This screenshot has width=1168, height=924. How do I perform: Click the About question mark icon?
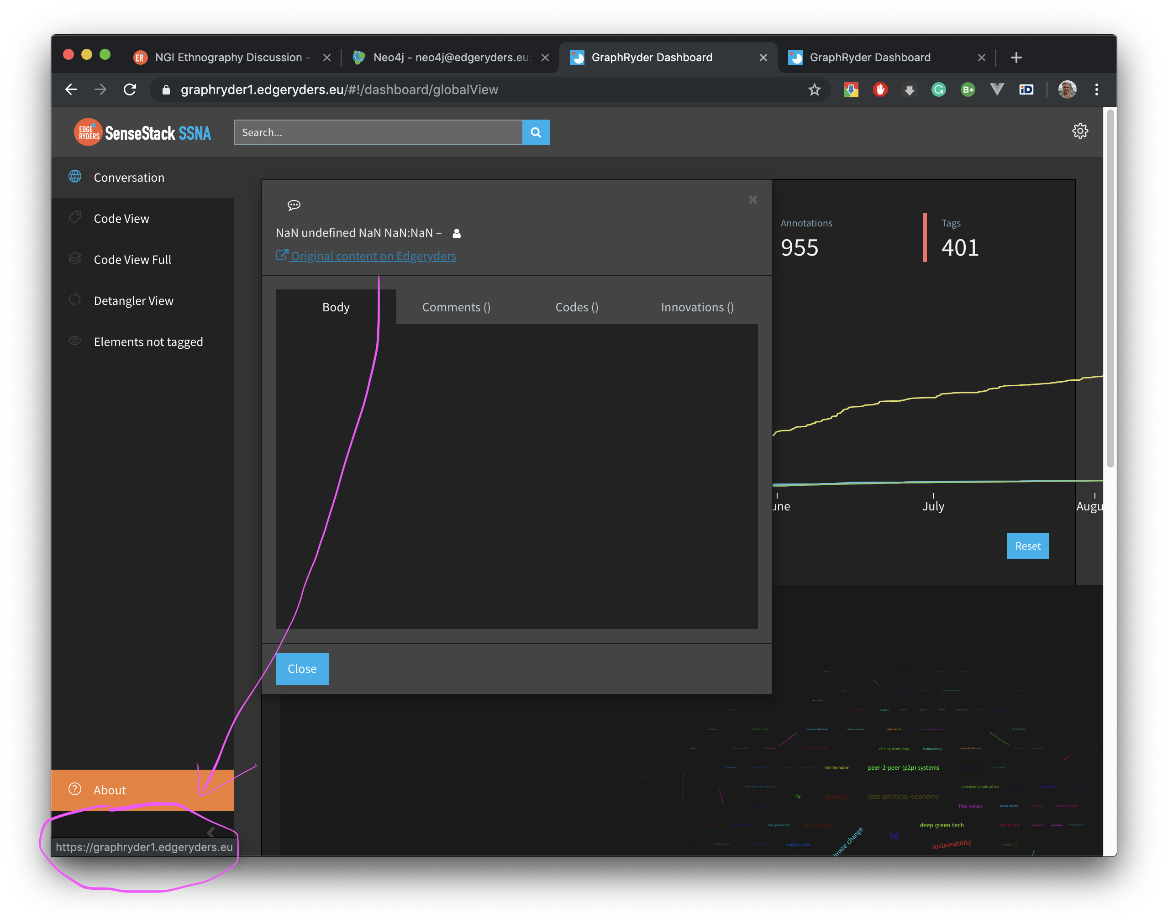(75, 789)
